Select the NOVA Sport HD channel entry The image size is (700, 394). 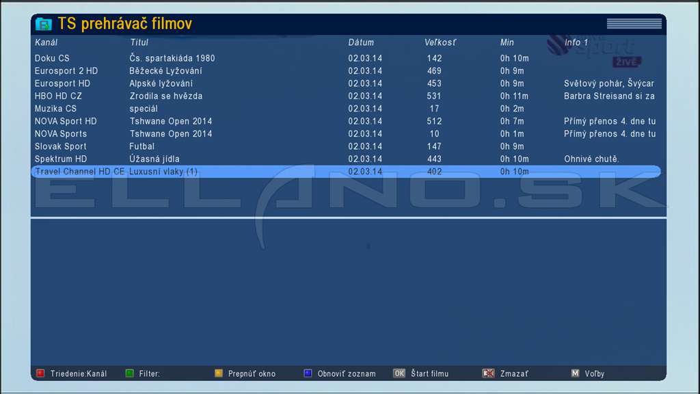coord(66,121)
